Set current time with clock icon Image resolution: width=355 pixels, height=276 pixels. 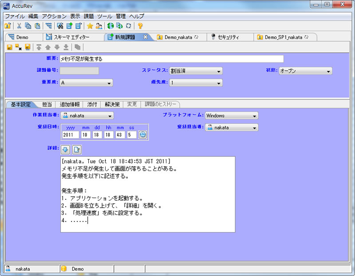click(143, 135)
